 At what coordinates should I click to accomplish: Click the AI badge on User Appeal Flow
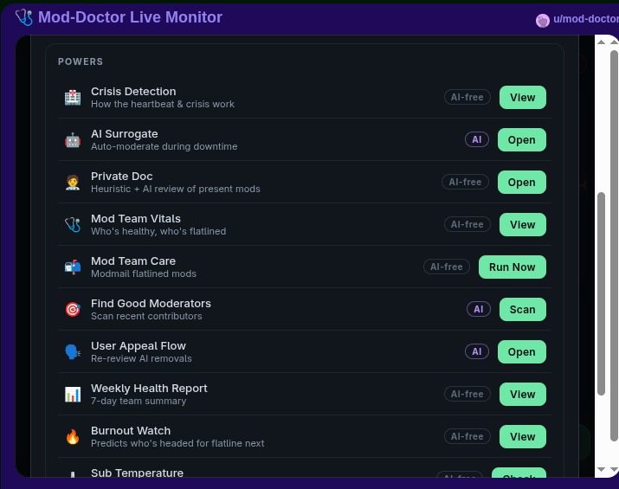[x=477, y=351]
